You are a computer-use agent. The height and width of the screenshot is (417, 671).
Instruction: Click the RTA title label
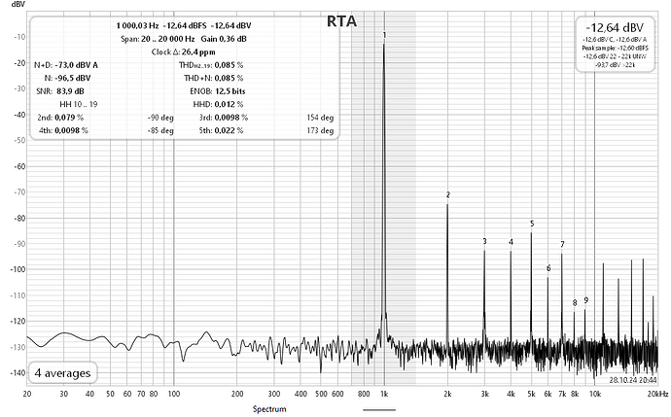click(341, 21)
